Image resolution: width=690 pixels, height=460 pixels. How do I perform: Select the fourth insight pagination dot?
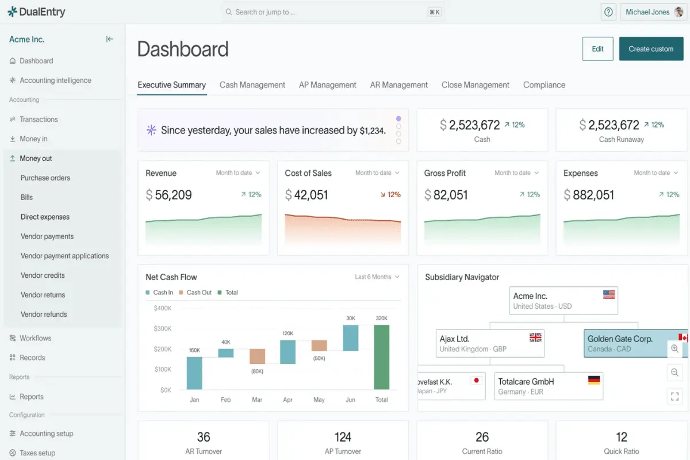point(398,141)
